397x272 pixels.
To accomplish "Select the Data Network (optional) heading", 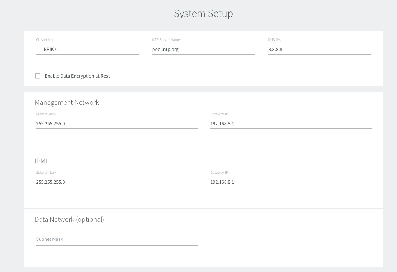I will [69, 219].
